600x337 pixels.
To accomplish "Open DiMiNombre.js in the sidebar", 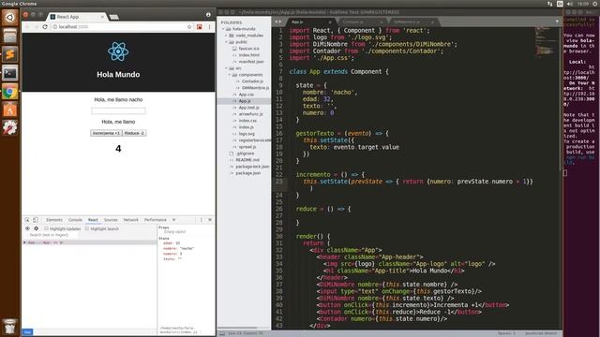I will pyautogui.click(x=255, y=88).
